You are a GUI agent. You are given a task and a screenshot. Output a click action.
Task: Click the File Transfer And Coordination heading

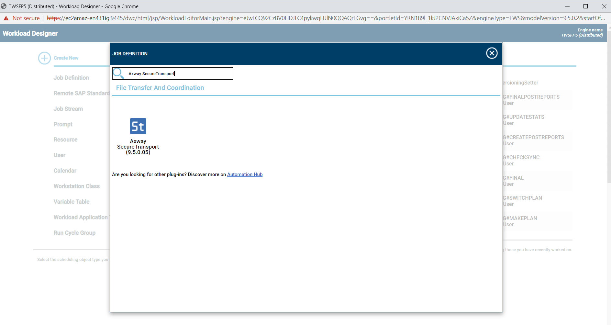click(160, 88)
